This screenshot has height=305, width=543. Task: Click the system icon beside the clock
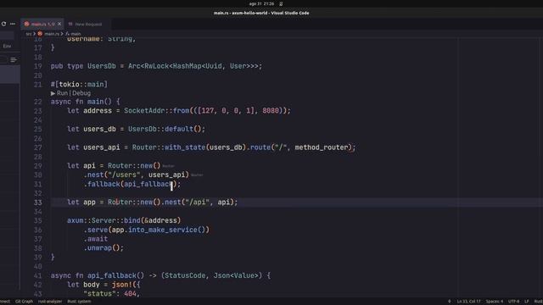[x=281, y=3]
